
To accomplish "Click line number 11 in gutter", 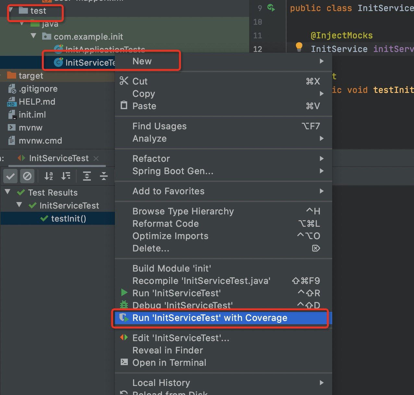I will pos(258,35).
